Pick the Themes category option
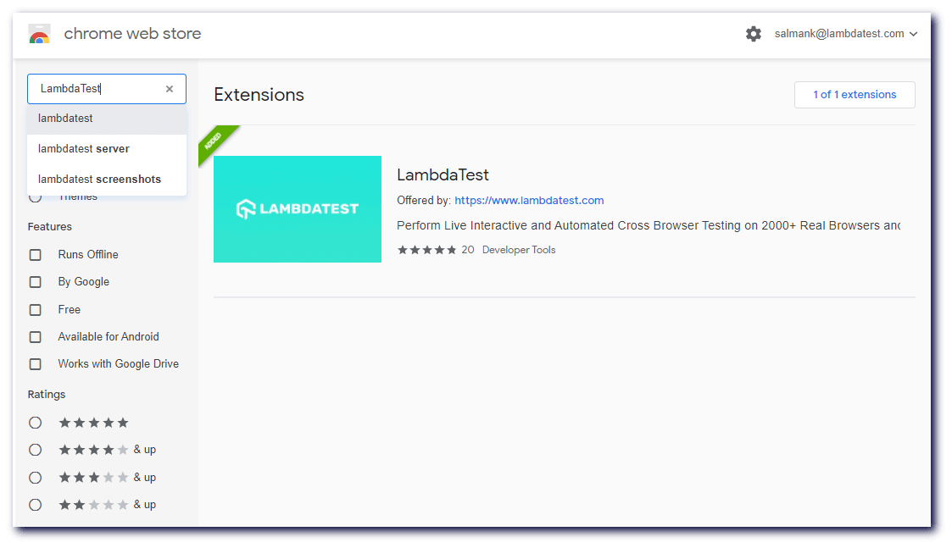Image resolution: width=952 pixels, height=548 pixels. (x=77, y=196)
